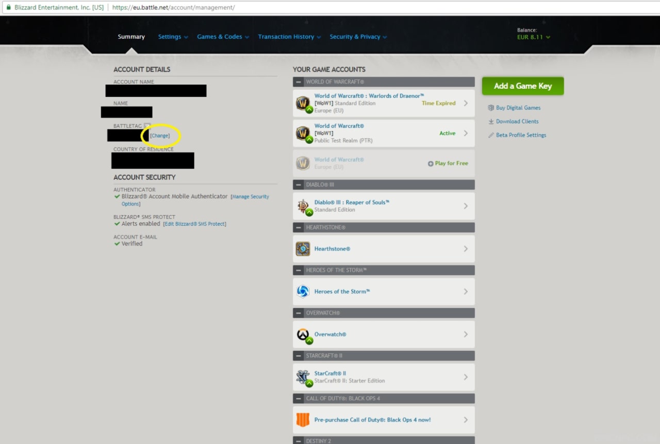This screenshot has width=660, height=444.
Task: Click the Add a Game Key button
Action: (x=523, y=86)
